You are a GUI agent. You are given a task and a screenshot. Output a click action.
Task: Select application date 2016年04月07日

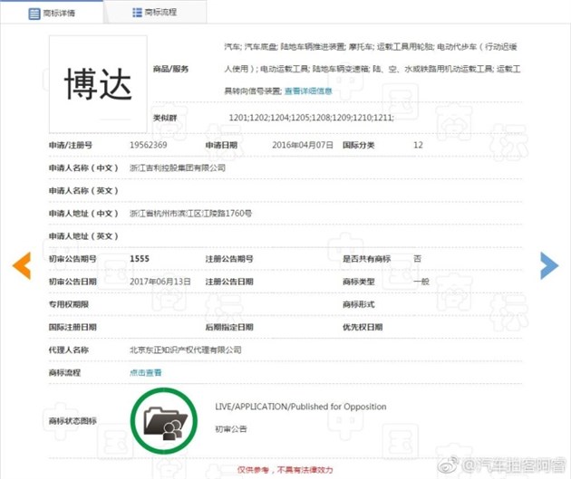(303, 145)
